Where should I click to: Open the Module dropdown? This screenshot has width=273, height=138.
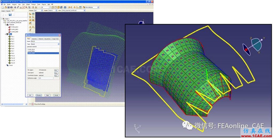(38, 10)
